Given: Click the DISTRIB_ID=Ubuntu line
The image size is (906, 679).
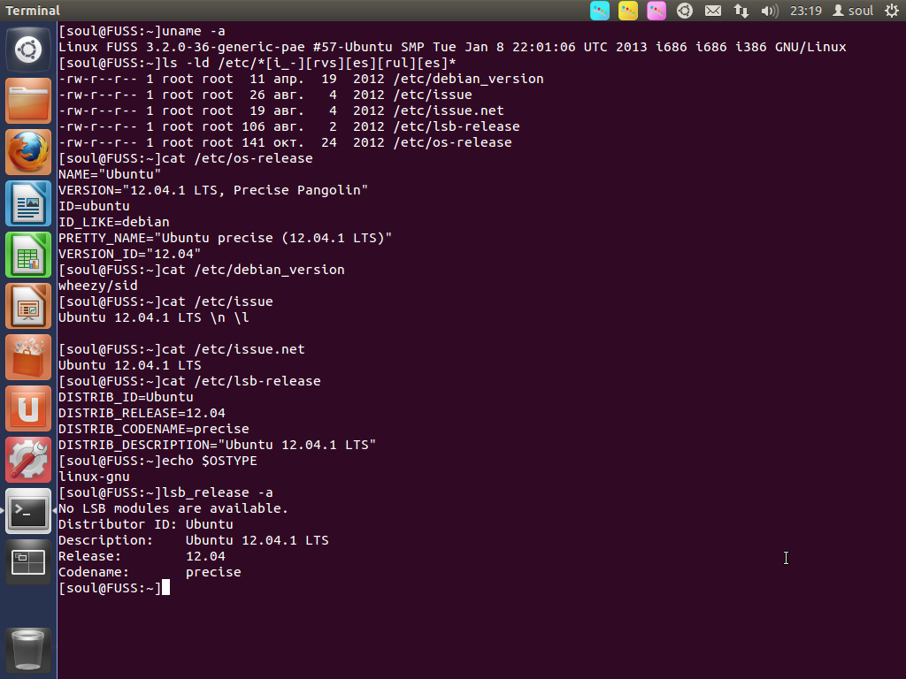Looking at the screenshot, I should (x=126, y=397).
